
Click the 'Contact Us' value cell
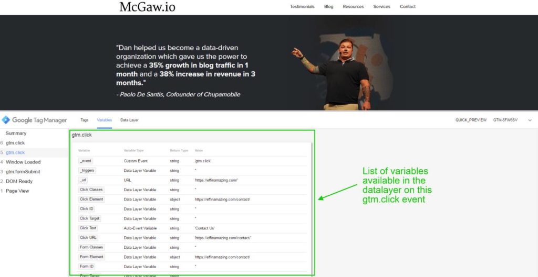[x=204, y=228]
